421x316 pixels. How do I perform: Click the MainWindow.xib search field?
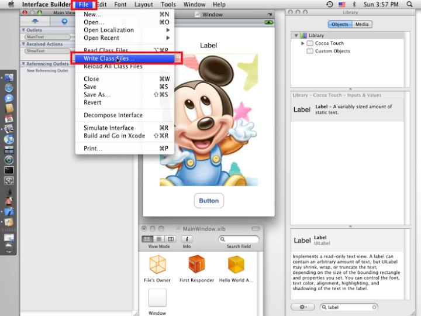click(239, 239)
